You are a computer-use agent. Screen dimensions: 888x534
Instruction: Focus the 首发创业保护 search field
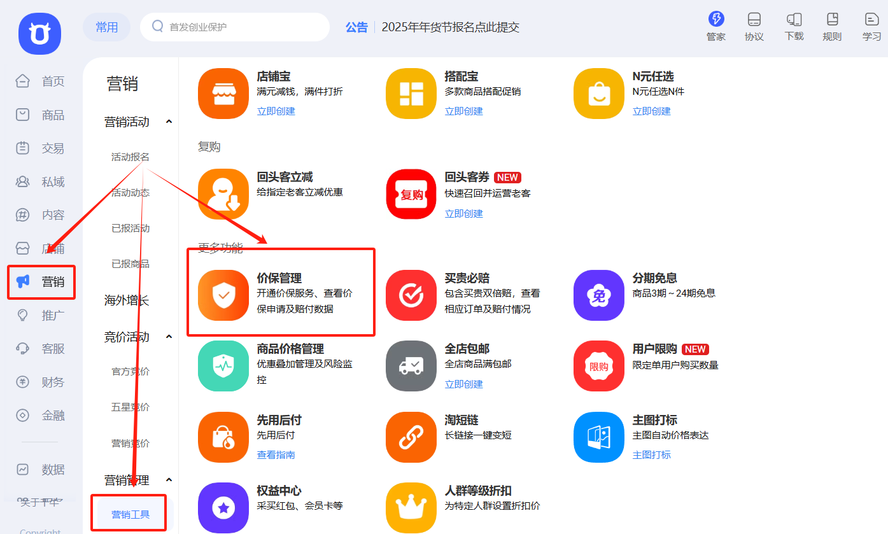point(235,27)
